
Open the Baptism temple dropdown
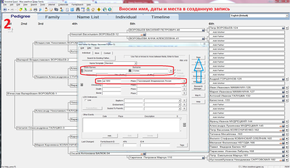[179, 101]
